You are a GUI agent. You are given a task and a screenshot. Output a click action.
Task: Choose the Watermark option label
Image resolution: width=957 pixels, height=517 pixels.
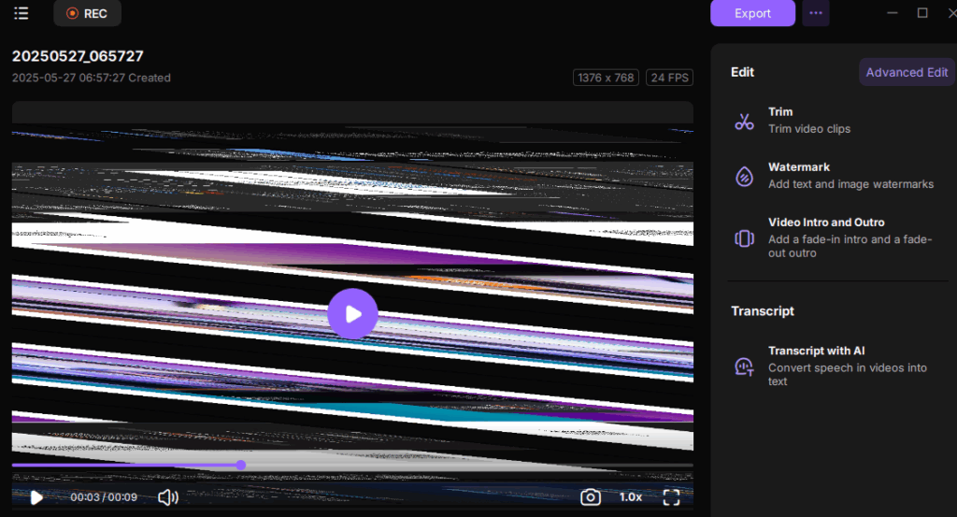tap(798, 167)
